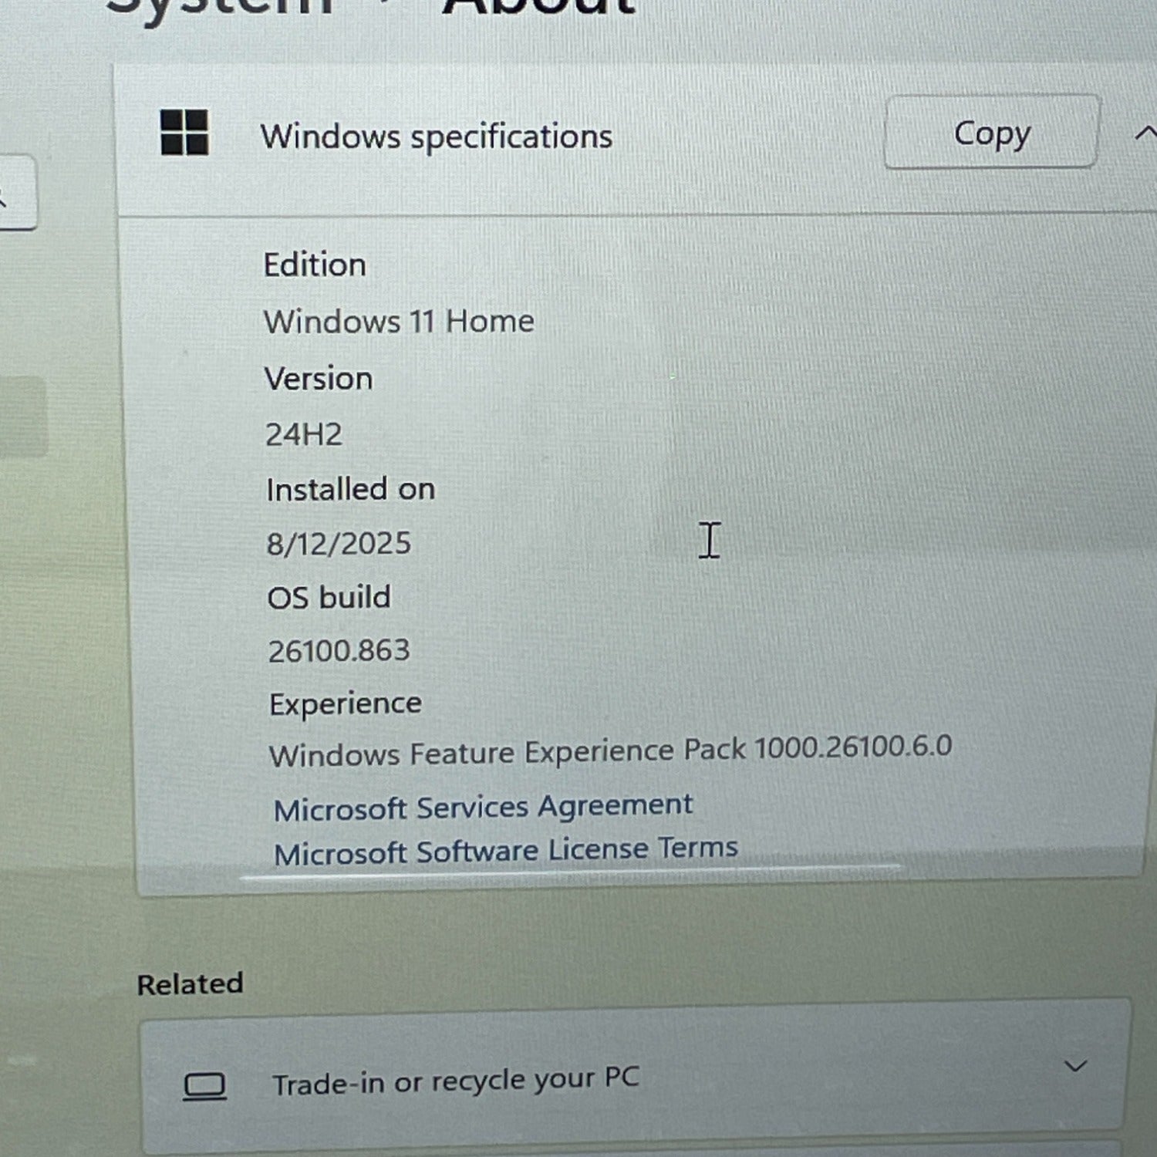This screenshot has width=1157, height=1157.
Task: Click the Experience field label
Action: pos(345,703)
